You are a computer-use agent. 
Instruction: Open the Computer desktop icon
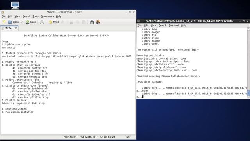(x=15, y=5)
